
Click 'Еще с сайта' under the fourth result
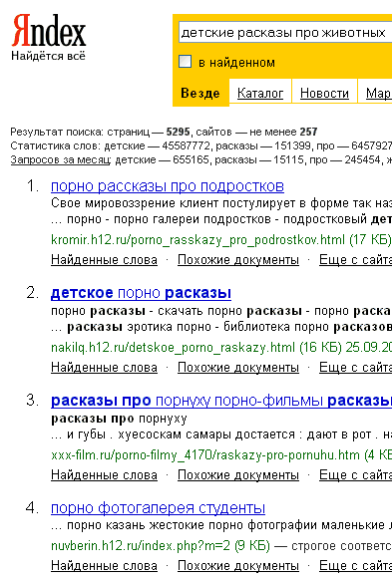355,566
